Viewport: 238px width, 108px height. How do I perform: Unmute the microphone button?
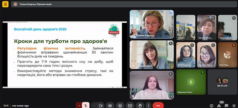point(86,106)
